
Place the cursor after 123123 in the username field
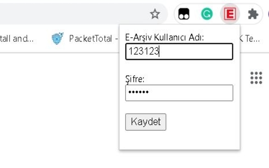pos(160,51)
